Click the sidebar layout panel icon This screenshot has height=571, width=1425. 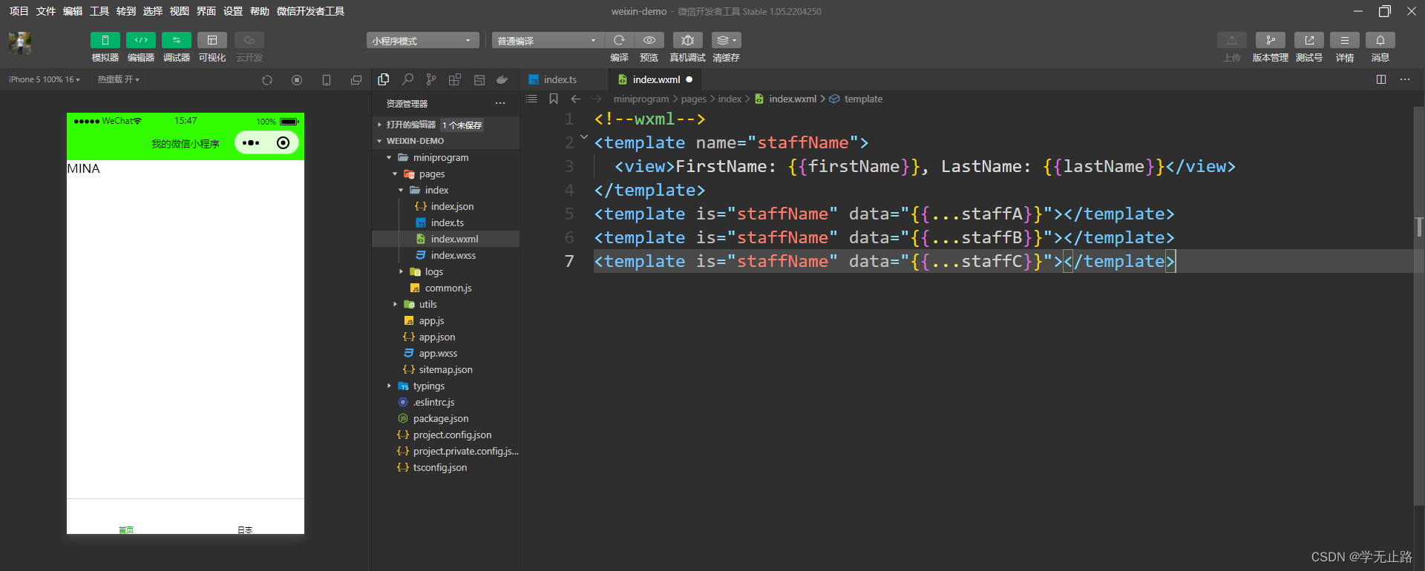point(479,79)
